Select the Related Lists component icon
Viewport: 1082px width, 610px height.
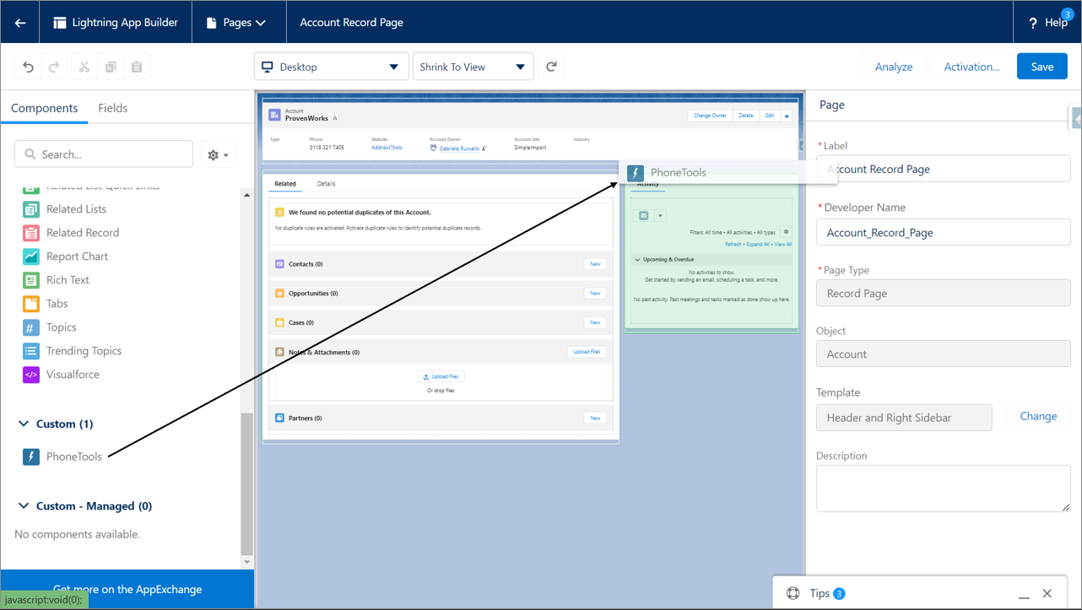tap(31, 208)
